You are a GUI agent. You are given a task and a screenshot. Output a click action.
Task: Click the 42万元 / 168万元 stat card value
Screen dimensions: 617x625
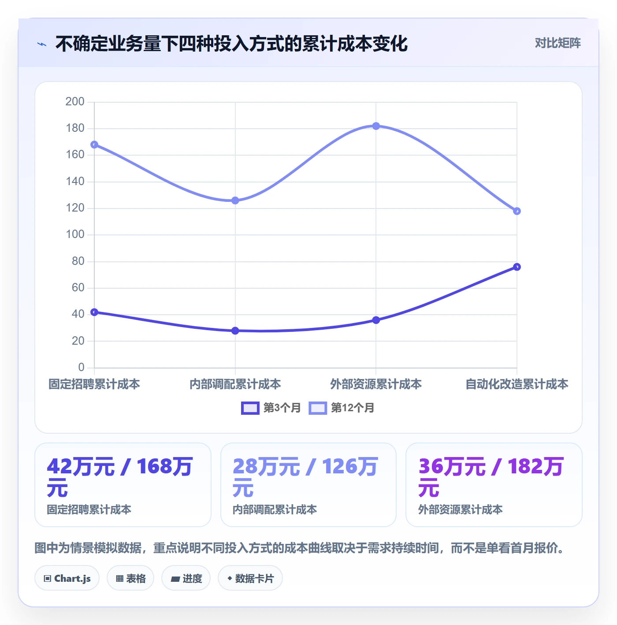(x=120, y=477)
